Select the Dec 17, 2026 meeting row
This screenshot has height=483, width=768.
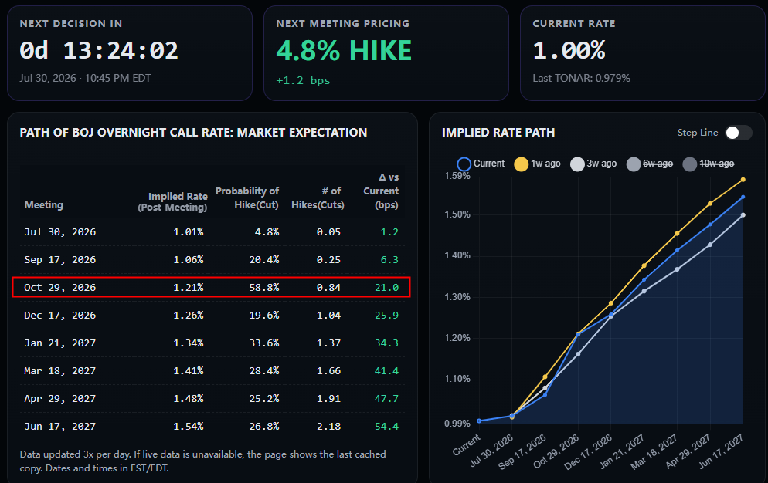(212, 315)
